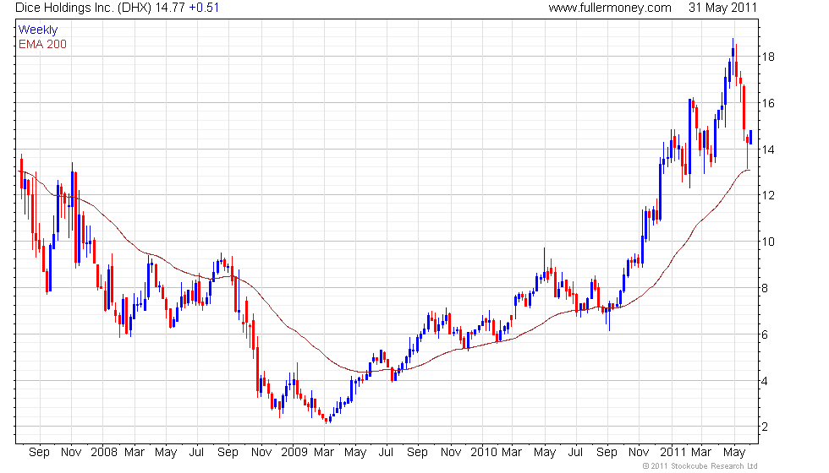Click the 2011 year label on time axis
The height and width of the screenshot is (473, 829).
(673, 453)
